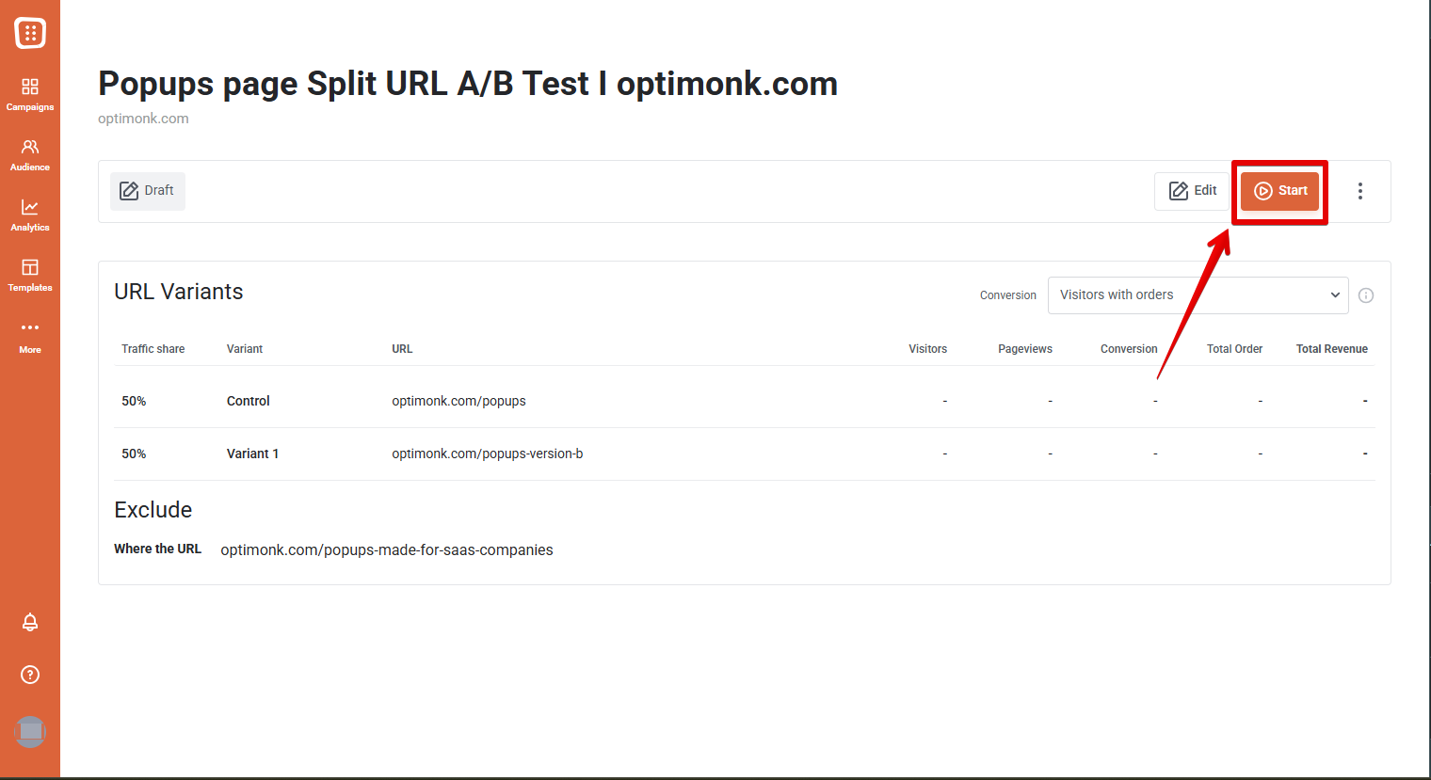Open the Campaigns sidebar section
Screen dimensions: 1431x780
[x=30, y=95]
